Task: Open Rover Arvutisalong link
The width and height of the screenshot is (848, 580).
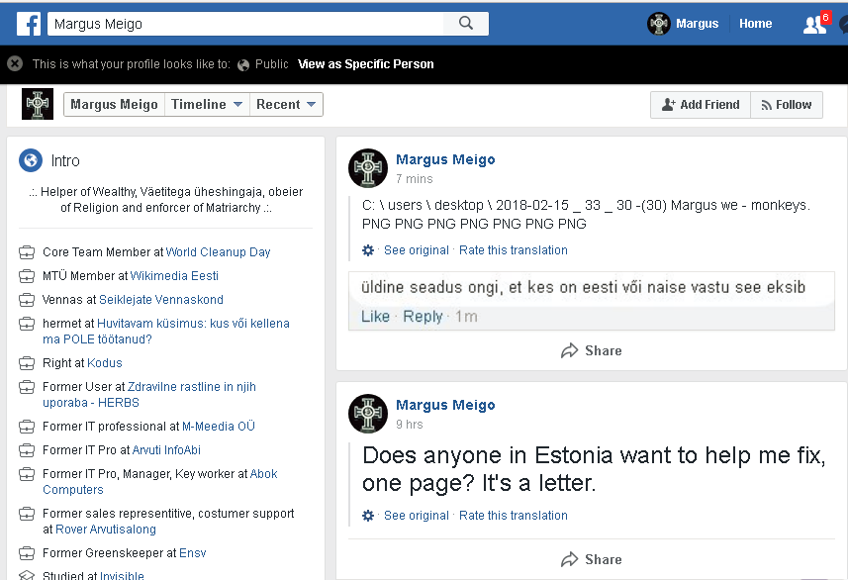Action: pos(106,530)
